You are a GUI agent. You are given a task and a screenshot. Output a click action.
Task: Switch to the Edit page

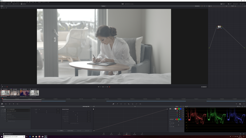click(111, 134)
